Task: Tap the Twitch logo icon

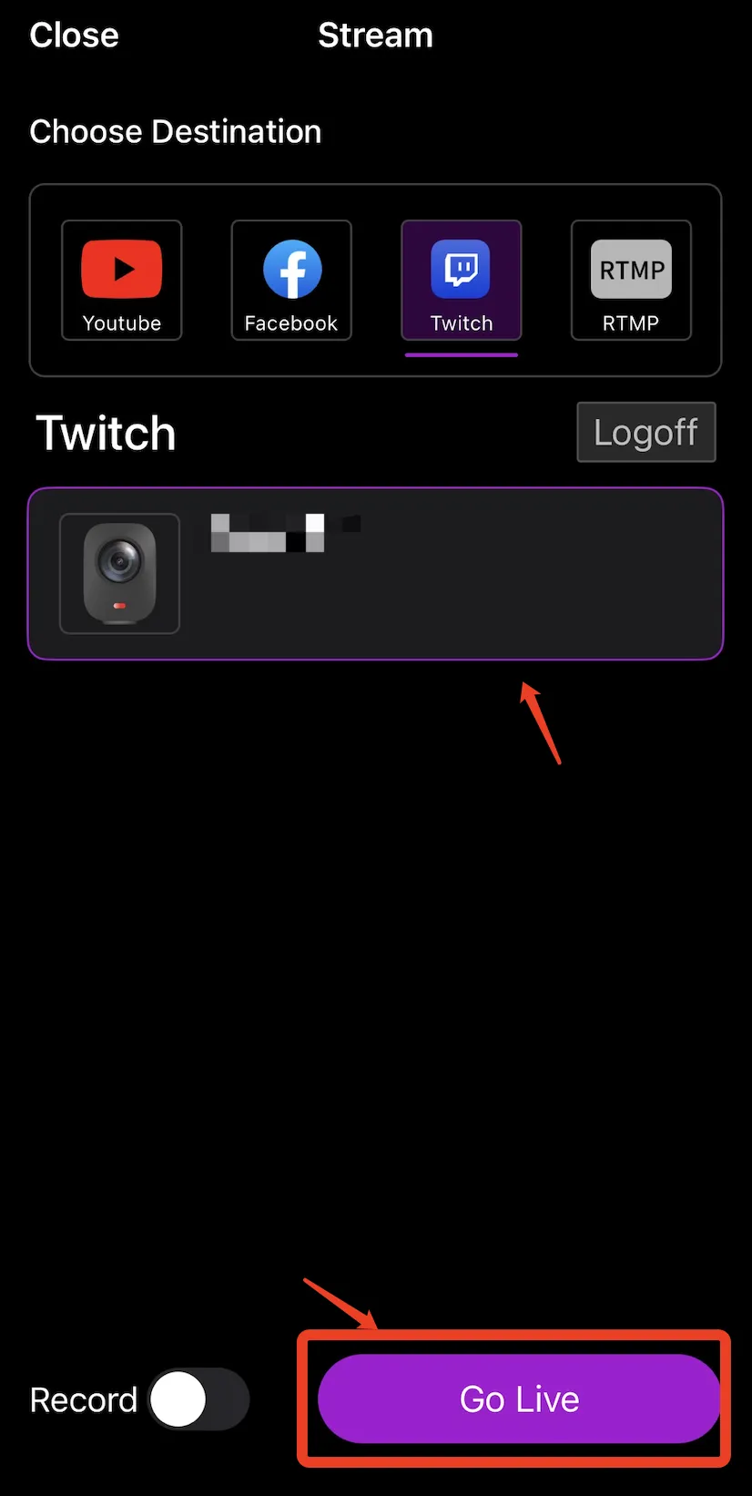Action: [461, 269]
